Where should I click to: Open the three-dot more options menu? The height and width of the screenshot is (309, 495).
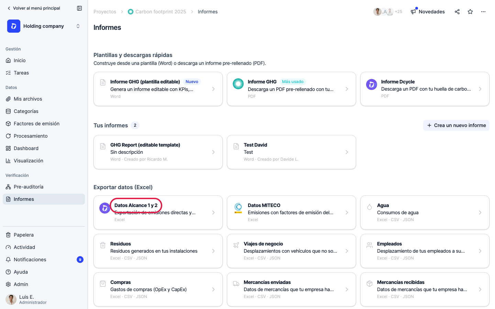pos(483,12)
